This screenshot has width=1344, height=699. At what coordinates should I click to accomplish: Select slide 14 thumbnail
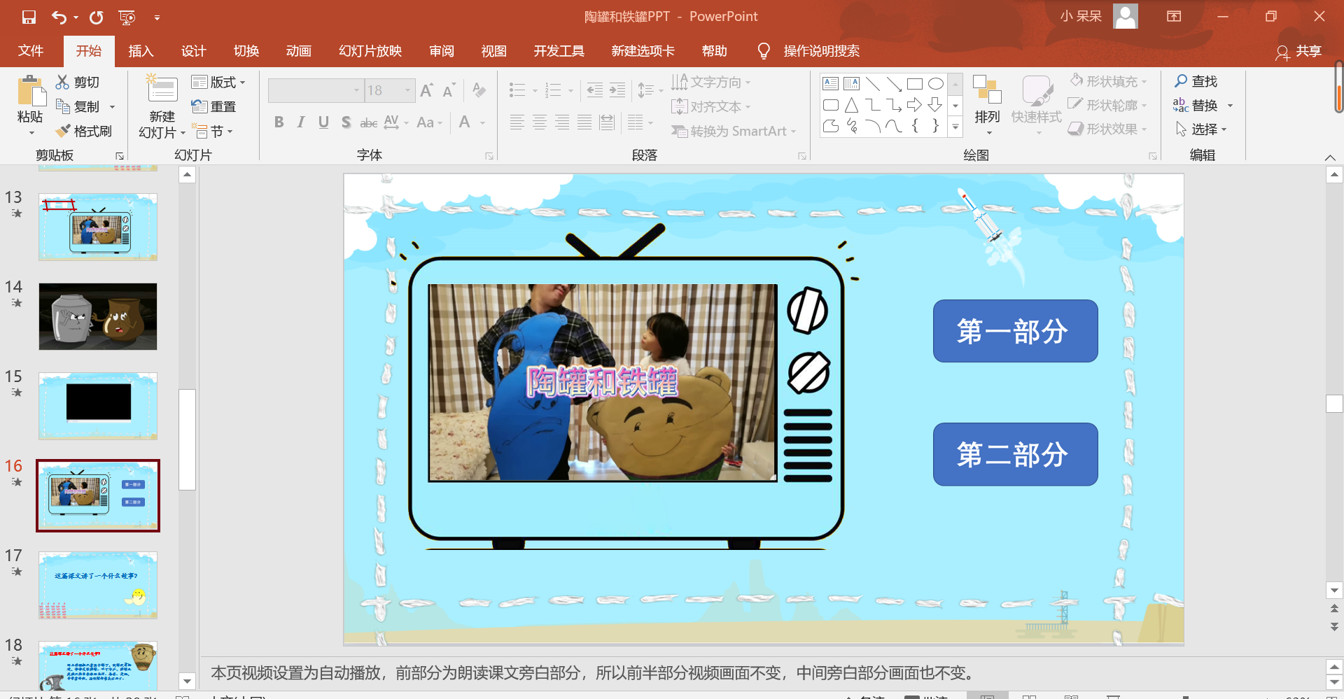(x=98, y=316)
